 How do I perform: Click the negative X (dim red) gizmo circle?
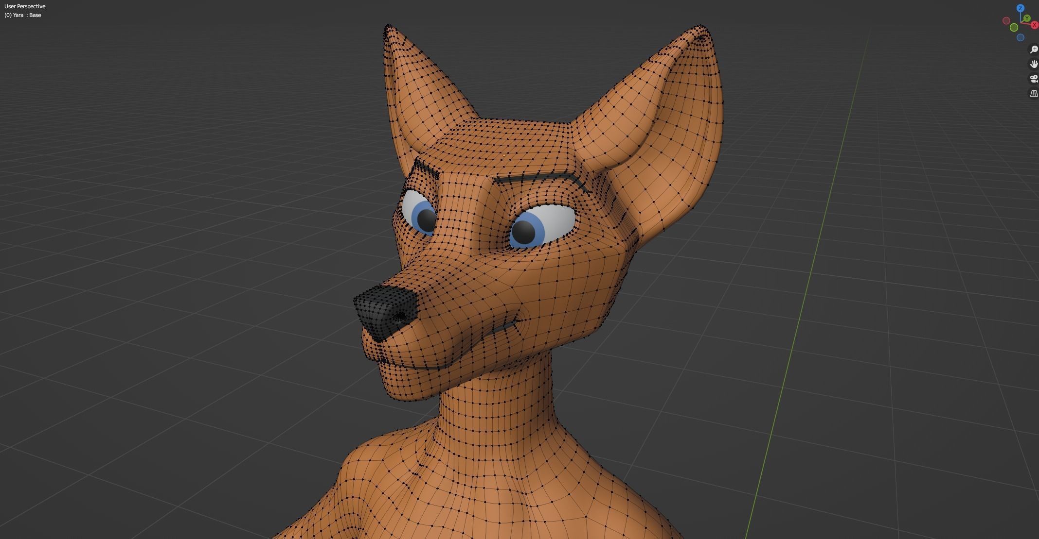1006,21
